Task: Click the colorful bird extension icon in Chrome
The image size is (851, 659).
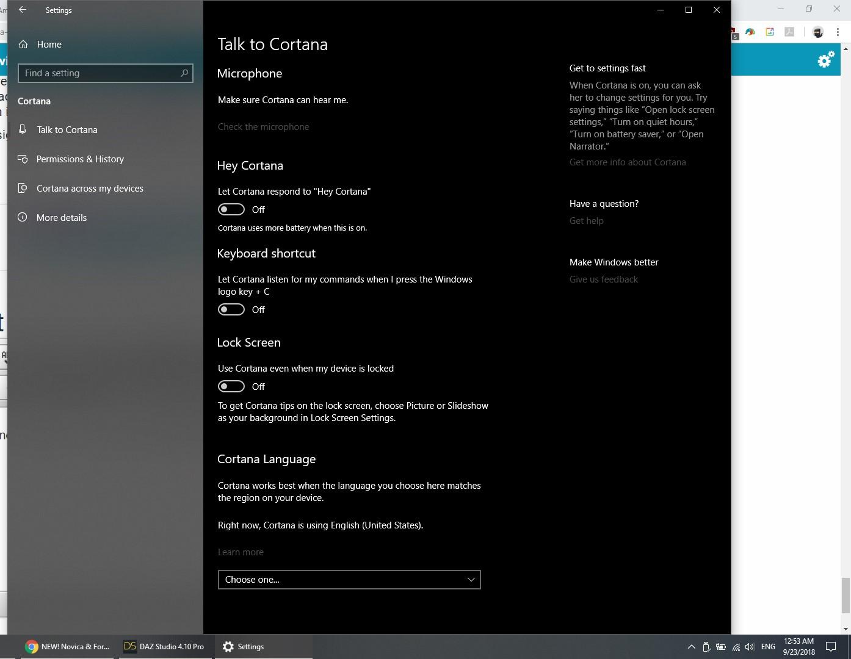Action: [750, 32]
